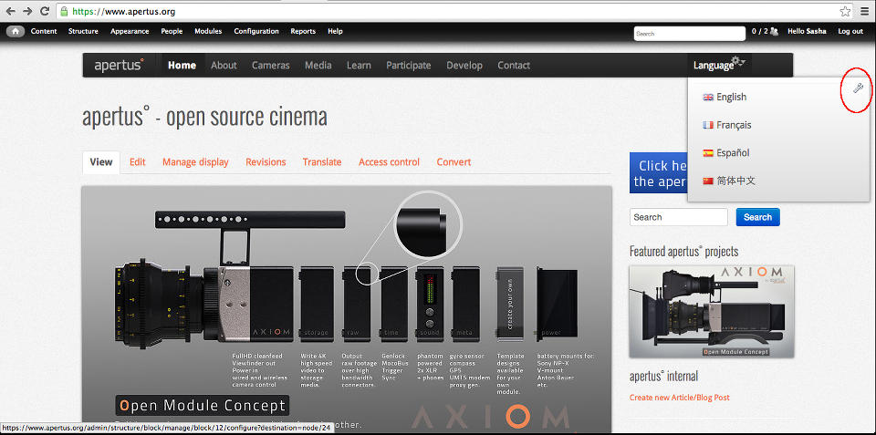Switch language to Español
The height and width of the screenshot is (435, 876).
[733, 153]
